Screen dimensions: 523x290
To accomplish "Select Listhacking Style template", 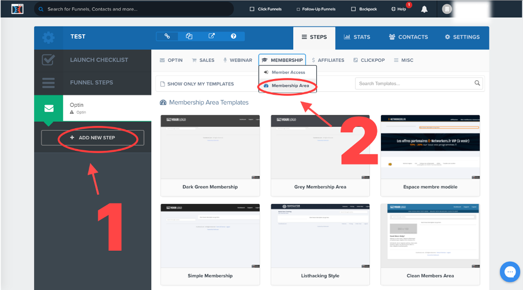I will point(320,244).
